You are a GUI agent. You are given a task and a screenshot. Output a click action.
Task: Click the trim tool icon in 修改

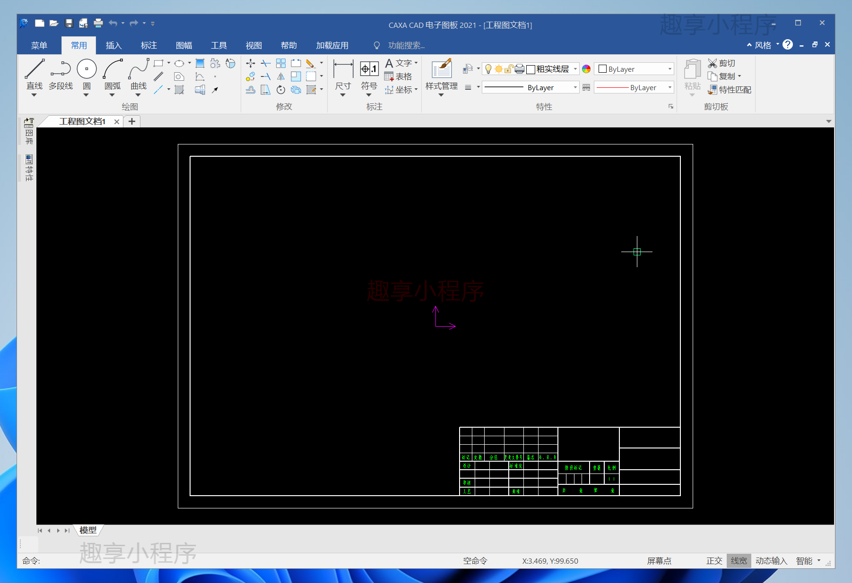(266, 63)
